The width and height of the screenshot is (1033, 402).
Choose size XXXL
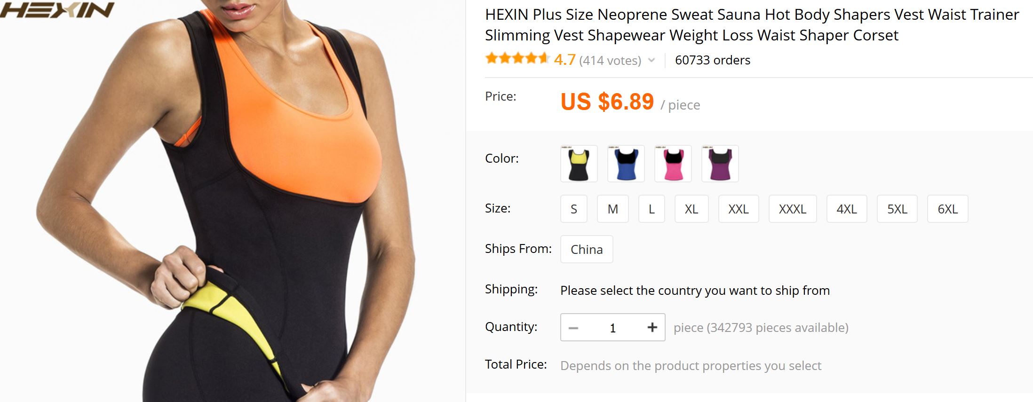(x=793, y=209)
